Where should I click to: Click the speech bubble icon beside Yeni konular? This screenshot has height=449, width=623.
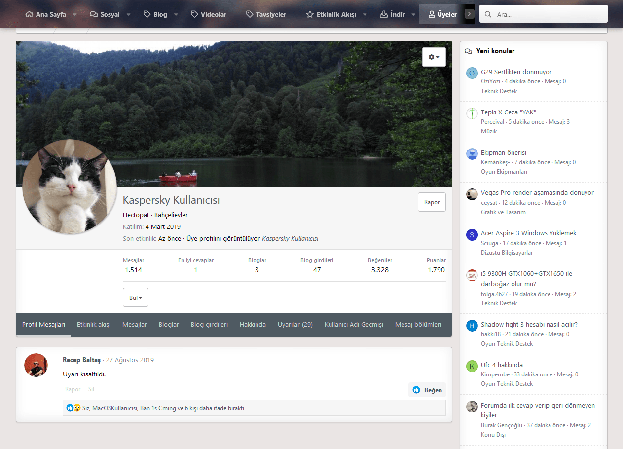(x=468, y=51)
